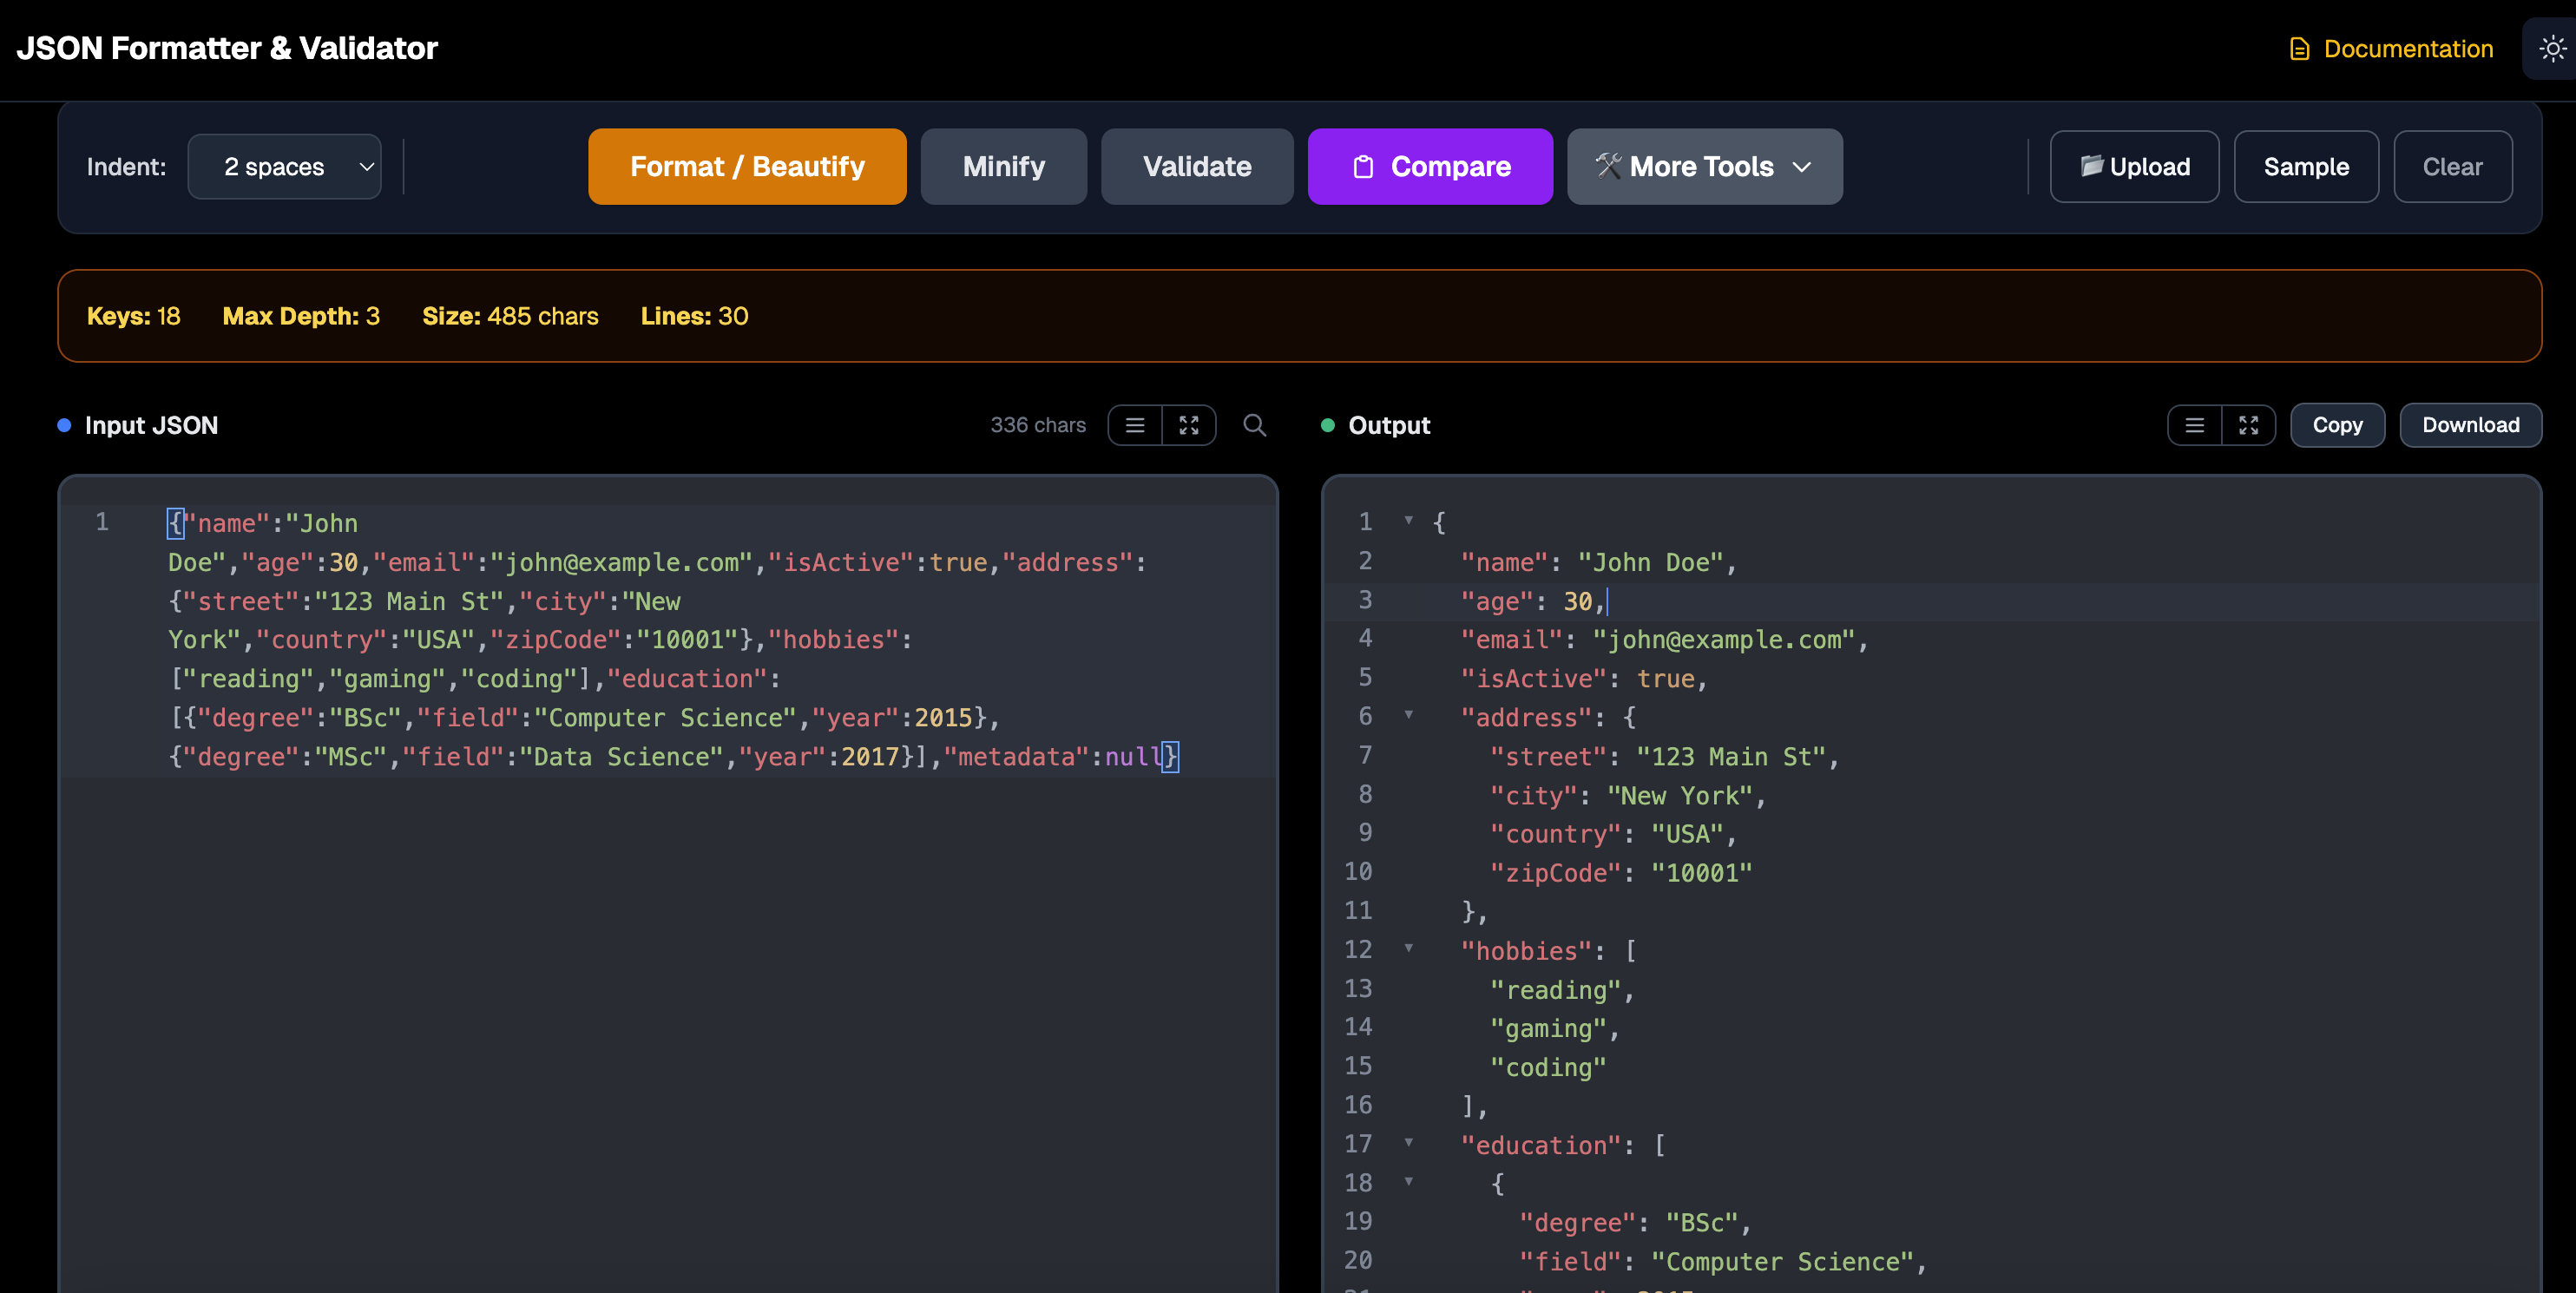Screen dimensions: 2576x1293
Task: Expand the Input JSON editor to fullscreen
Action: click(x=1189, y=424)
